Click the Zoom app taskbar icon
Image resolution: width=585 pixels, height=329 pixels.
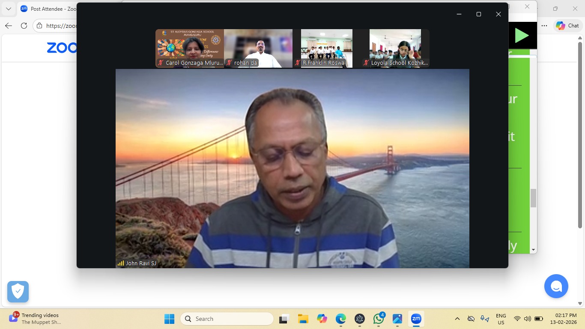tap(416, 319)
